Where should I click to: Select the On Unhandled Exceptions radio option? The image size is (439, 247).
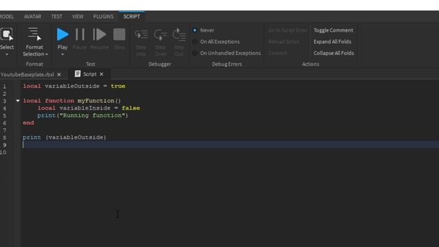coord(195,53)
